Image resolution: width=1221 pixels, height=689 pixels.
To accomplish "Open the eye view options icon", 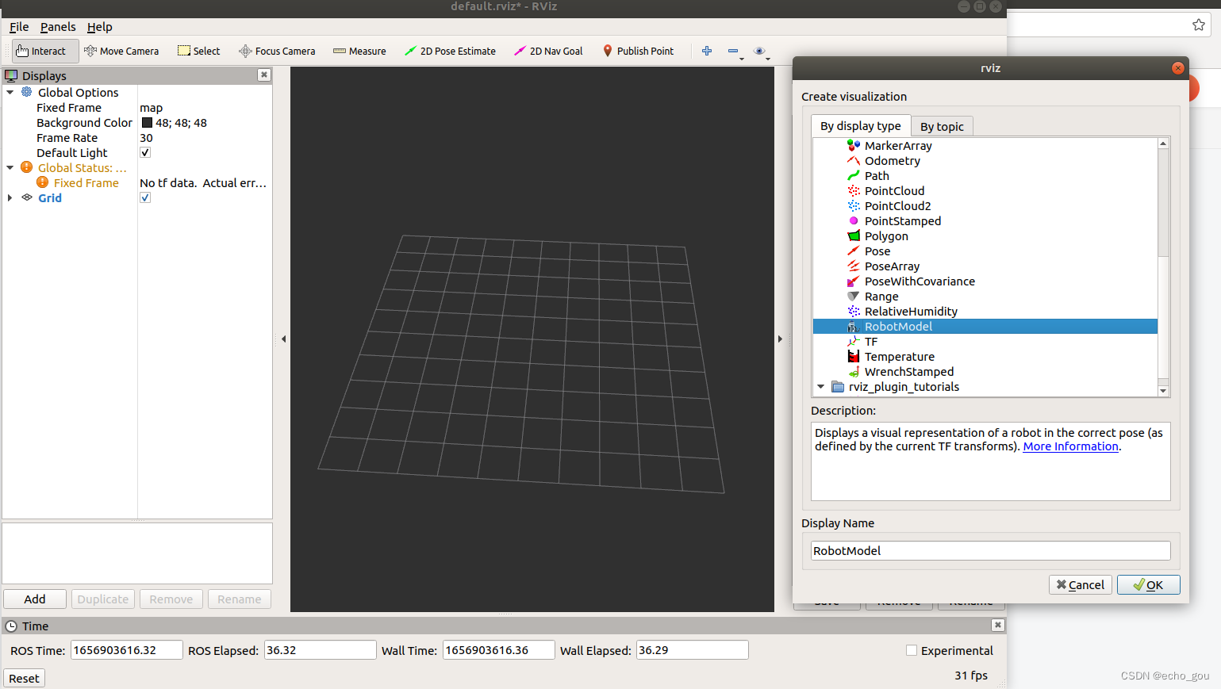I will [759, 51].
